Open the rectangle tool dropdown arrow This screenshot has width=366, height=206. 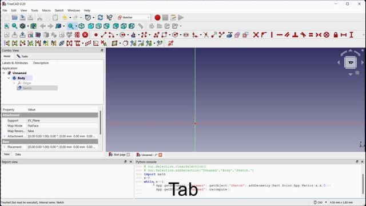[x=169, y=35]
